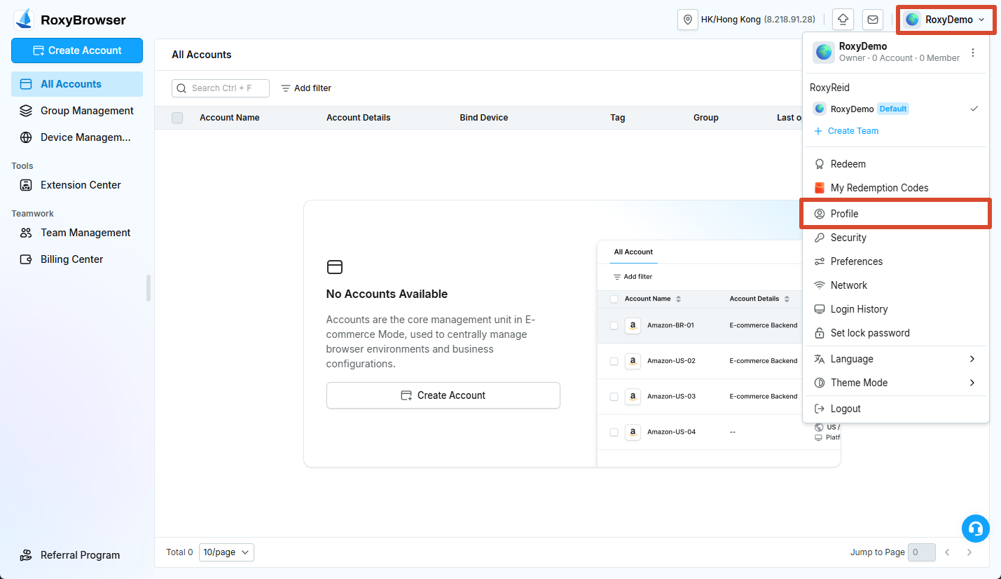
Task: Tick the select-all checkbox in table header
Action: pos(177,118)
